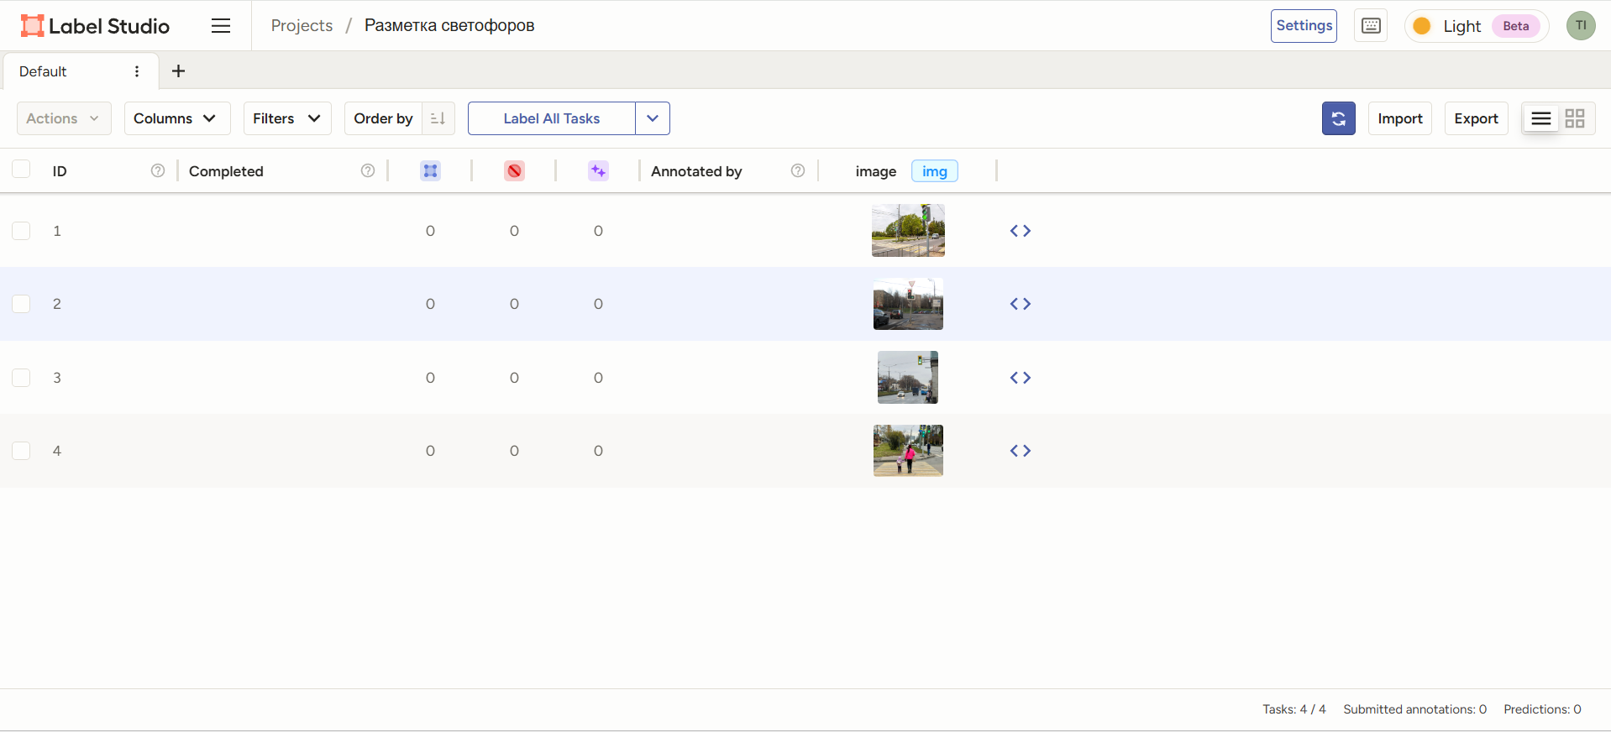Select the Default view tab

(x=44, y=71)
